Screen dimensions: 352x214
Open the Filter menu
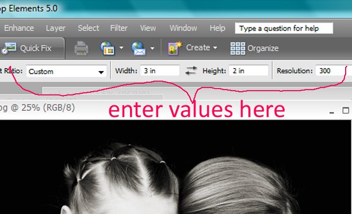(119, 28)
